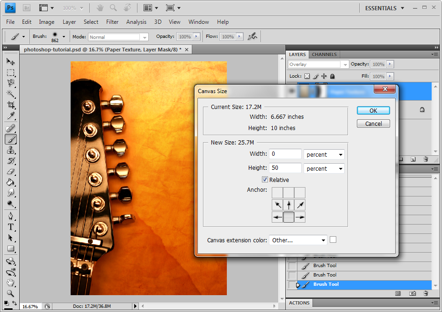442x312 pixels.
Task: Toggle the lock all layer icon
Action: point(332,76)
